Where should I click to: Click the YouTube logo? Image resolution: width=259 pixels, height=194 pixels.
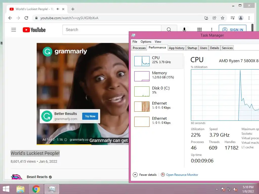(x=34, y=30)
